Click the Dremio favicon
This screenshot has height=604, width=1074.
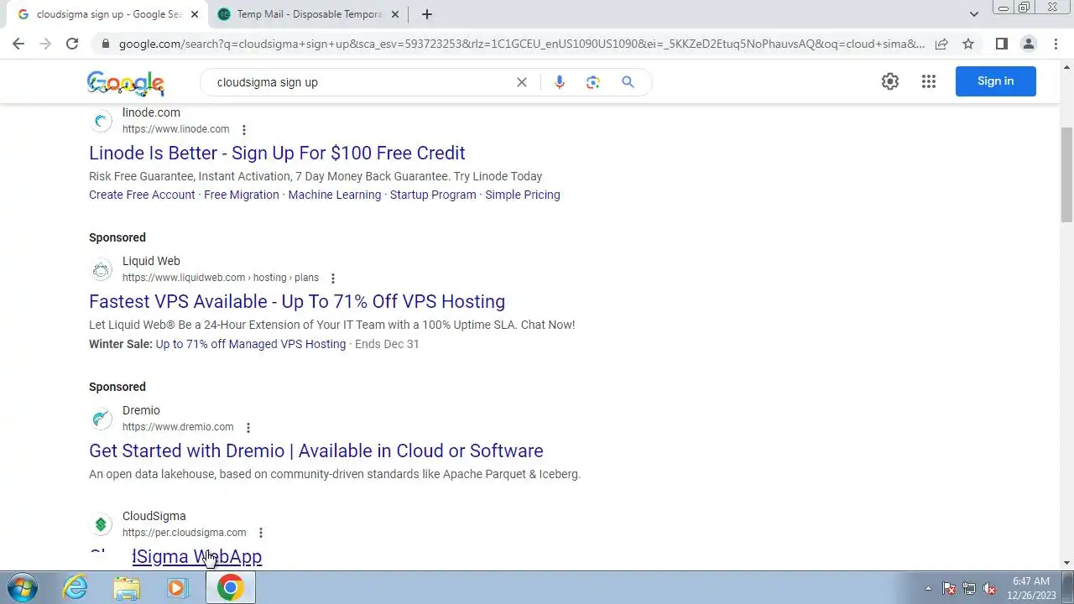coord(102,419)
